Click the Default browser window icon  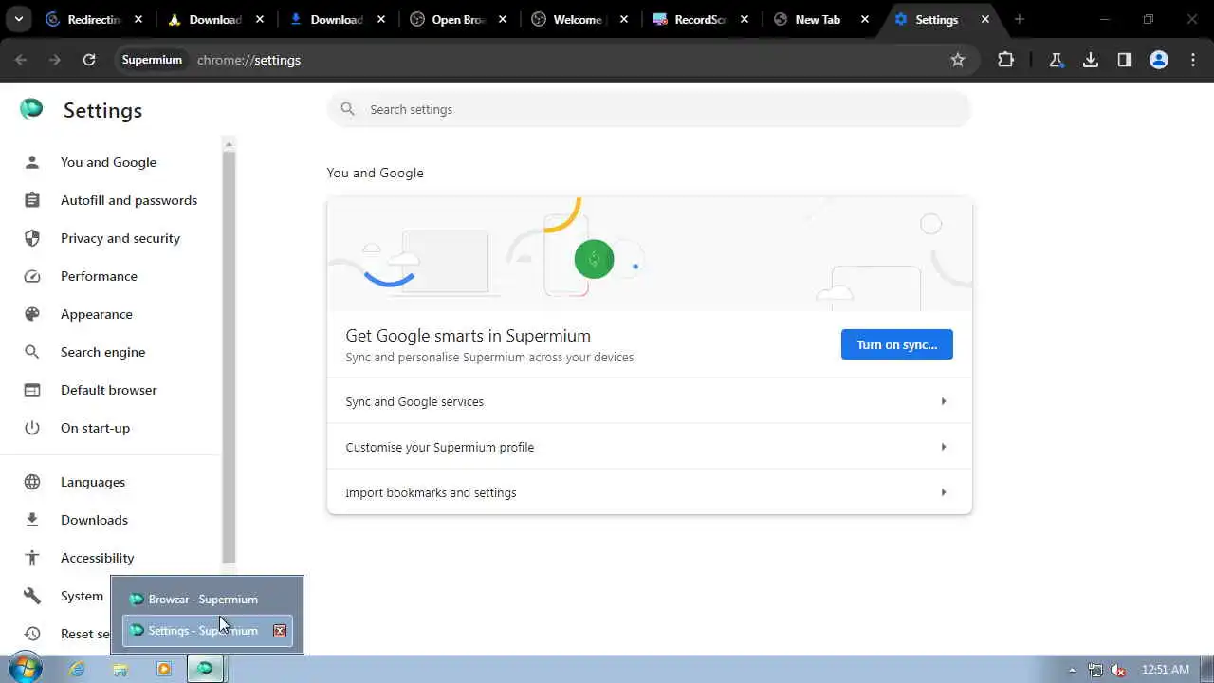[x=32, y=390]
